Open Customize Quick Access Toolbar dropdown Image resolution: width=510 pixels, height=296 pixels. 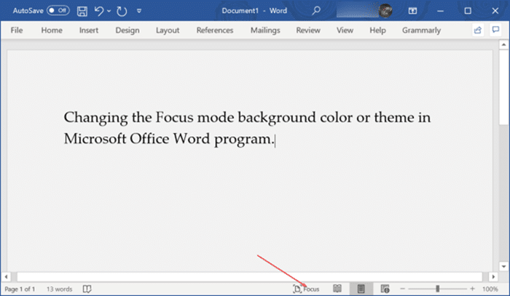pos(139,11)
